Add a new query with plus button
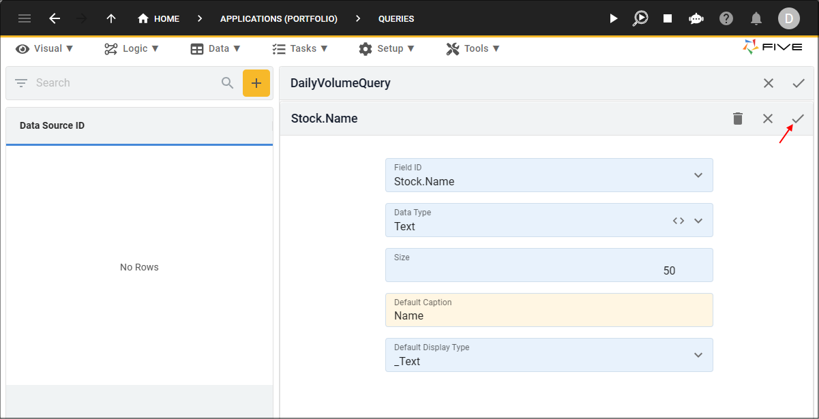The image size is (819, 419). (x=256, y=83)
